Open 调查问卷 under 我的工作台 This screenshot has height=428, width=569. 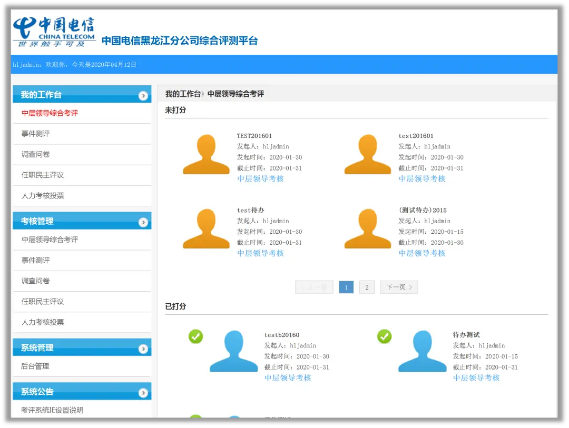(x=36, y=155)
